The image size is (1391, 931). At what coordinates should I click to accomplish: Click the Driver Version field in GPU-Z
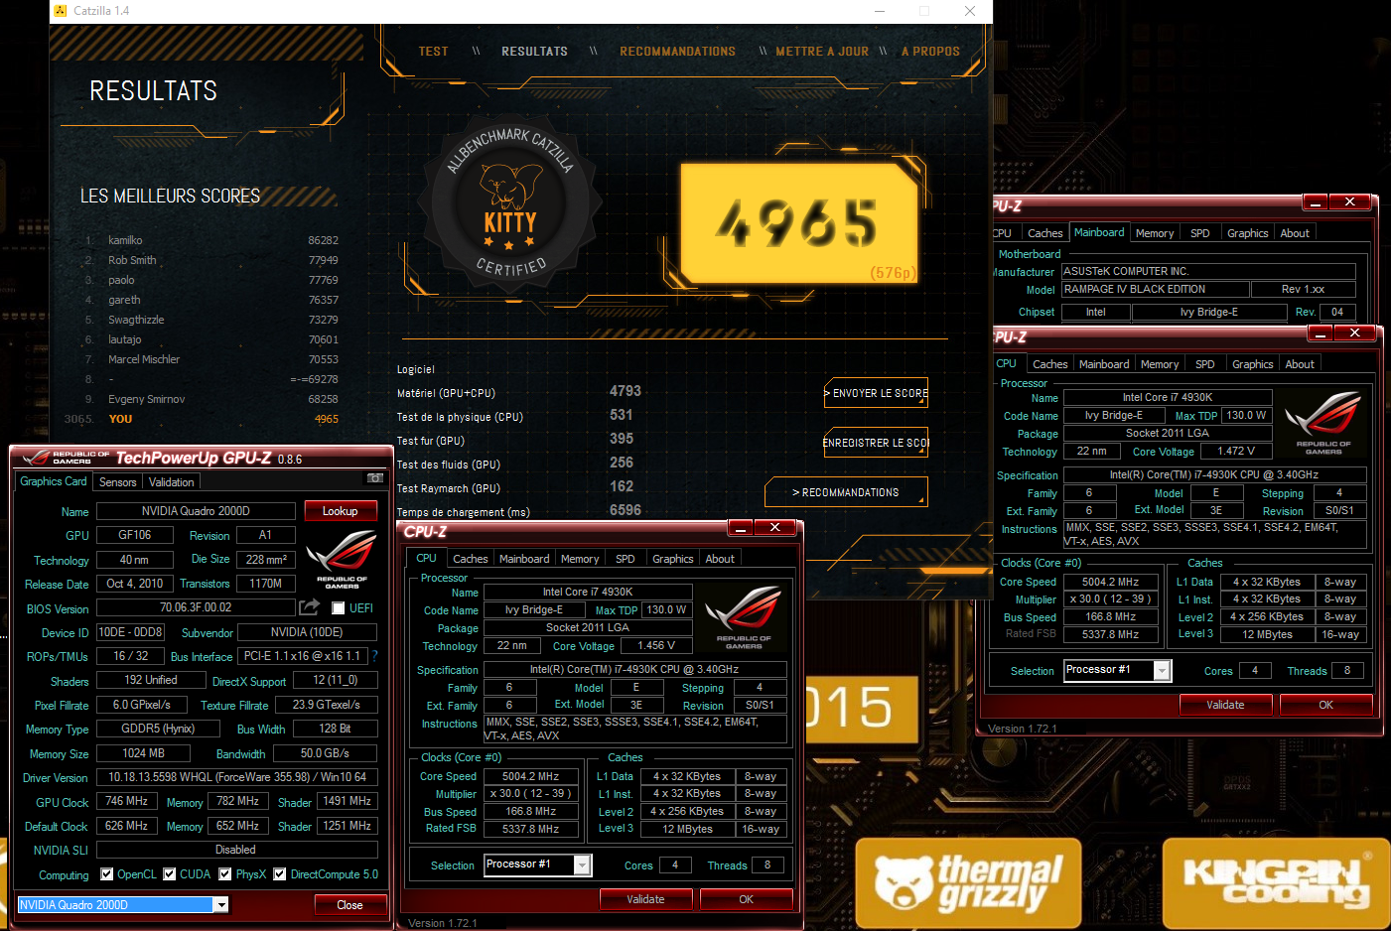[x=236, y=777]
